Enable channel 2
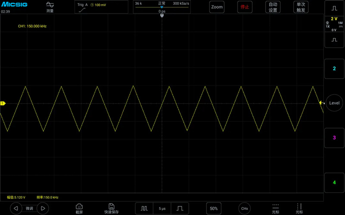The width and height of the screenshot is (345, 215). [x=334, y=69]
